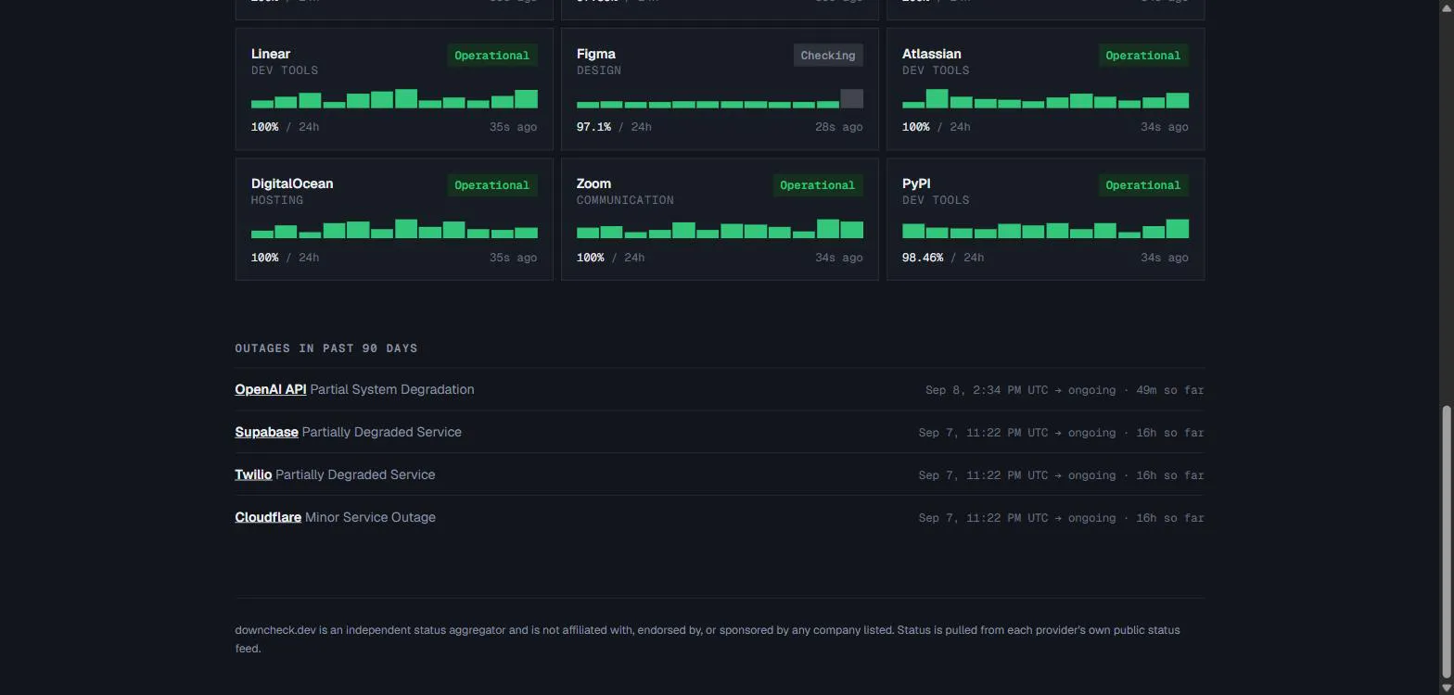The height and width of the screenshot is (695, 1454).
Task: Click the Operational badge on PyPI card
Action: tap(1142, 185)
